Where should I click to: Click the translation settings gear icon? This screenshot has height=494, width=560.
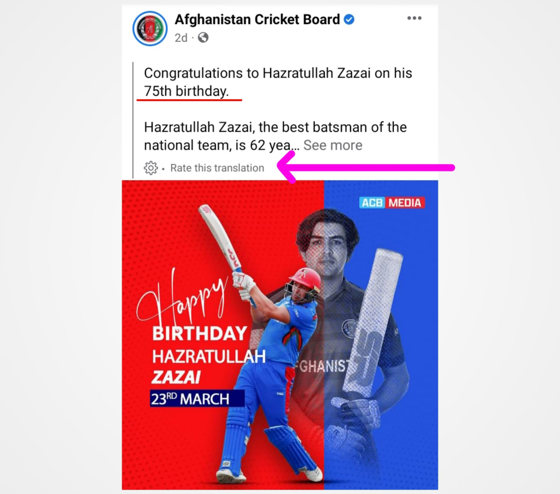click(151, 168)
